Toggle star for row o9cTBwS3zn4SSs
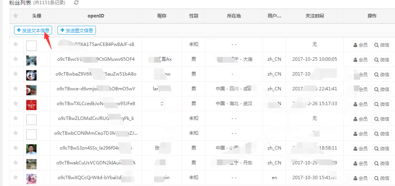The image size is (395, 186). click(16, 148)
